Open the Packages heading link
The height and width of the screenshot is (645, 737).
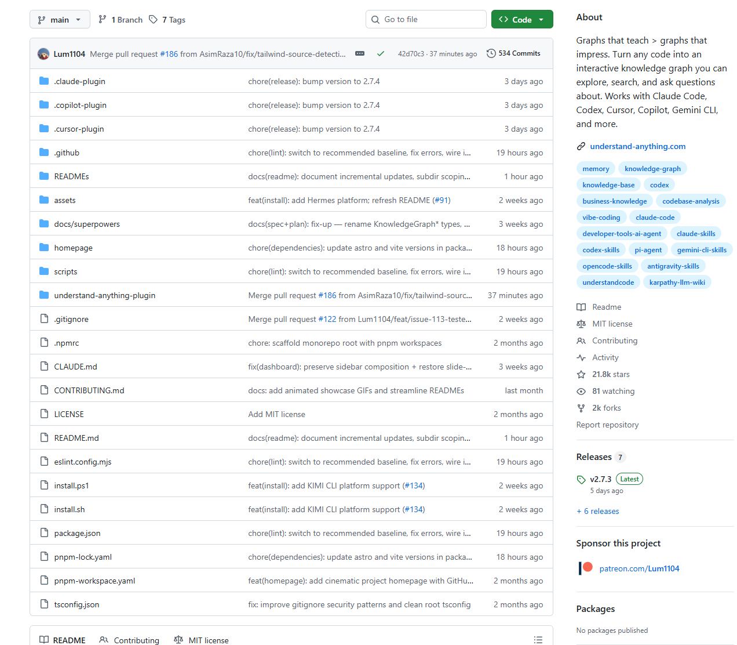596,608
